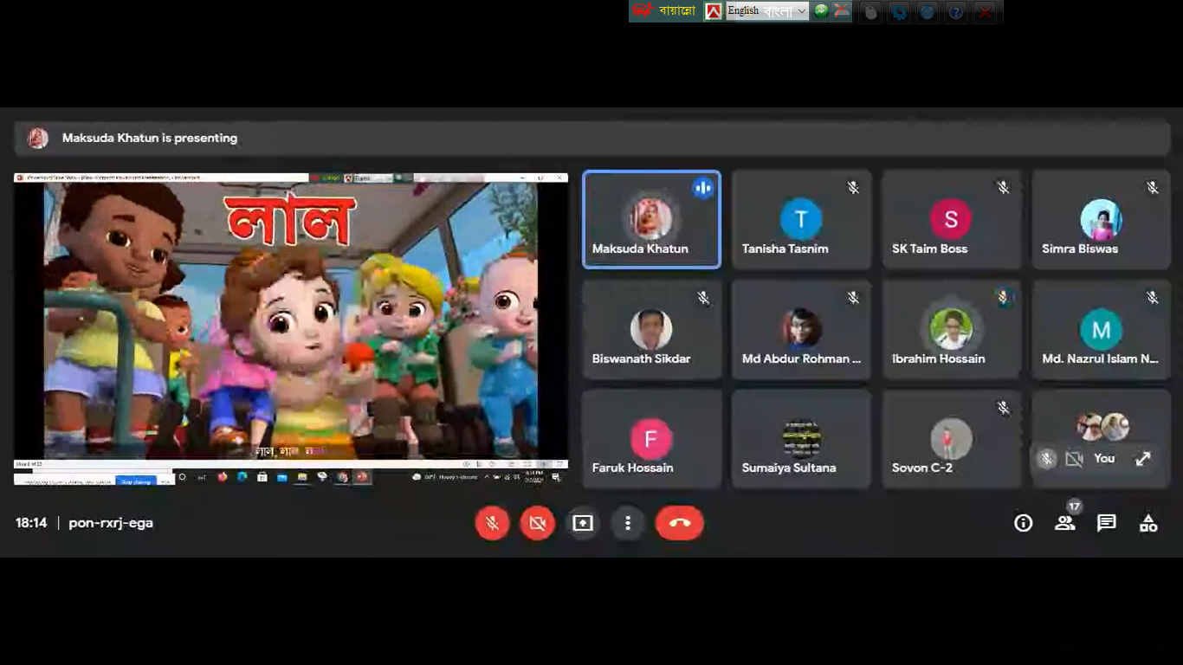Screen dimensions: 1183x665
Task: Click the File Explorer icon in shared taskbar
Action: pos(301,476)
